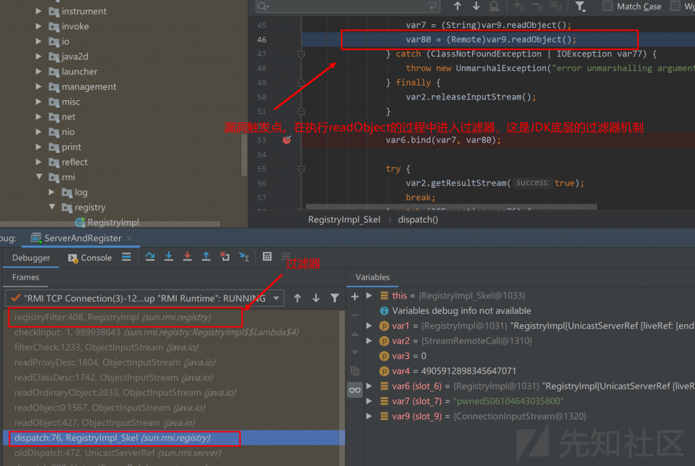Viewport: 695px width, 466px height.
Task: Select the var3 = 0 variable row
Action: coord(529,355)
